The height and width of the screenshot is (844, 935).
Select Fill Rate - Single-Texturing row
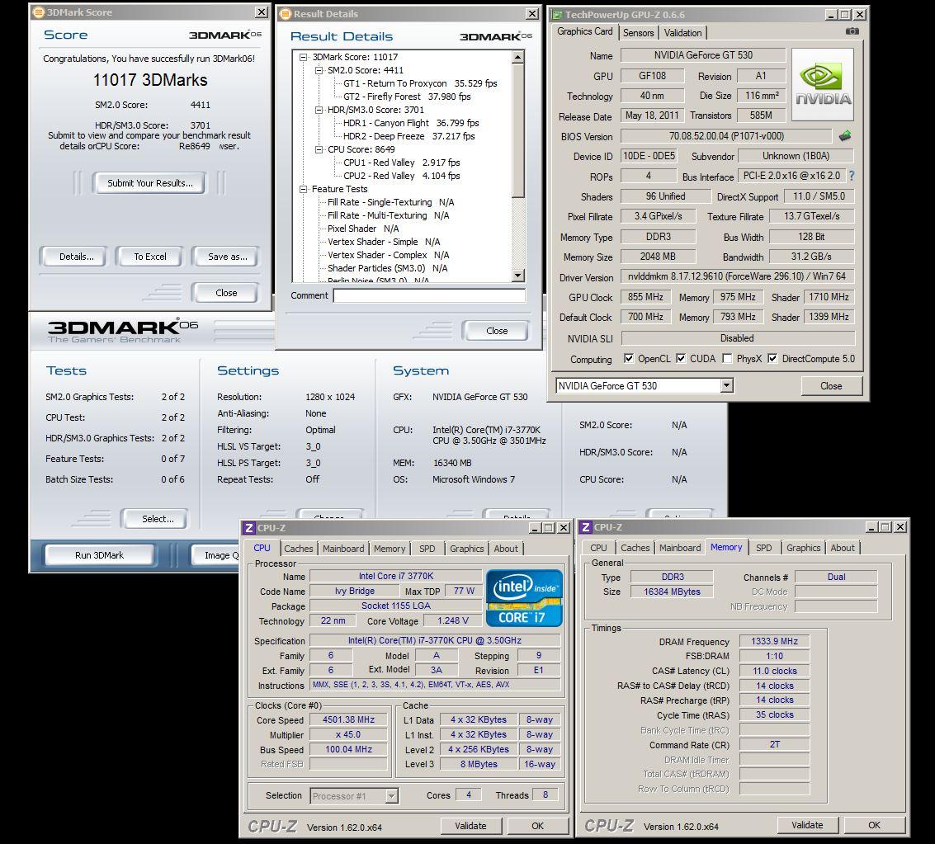[390, 202]
